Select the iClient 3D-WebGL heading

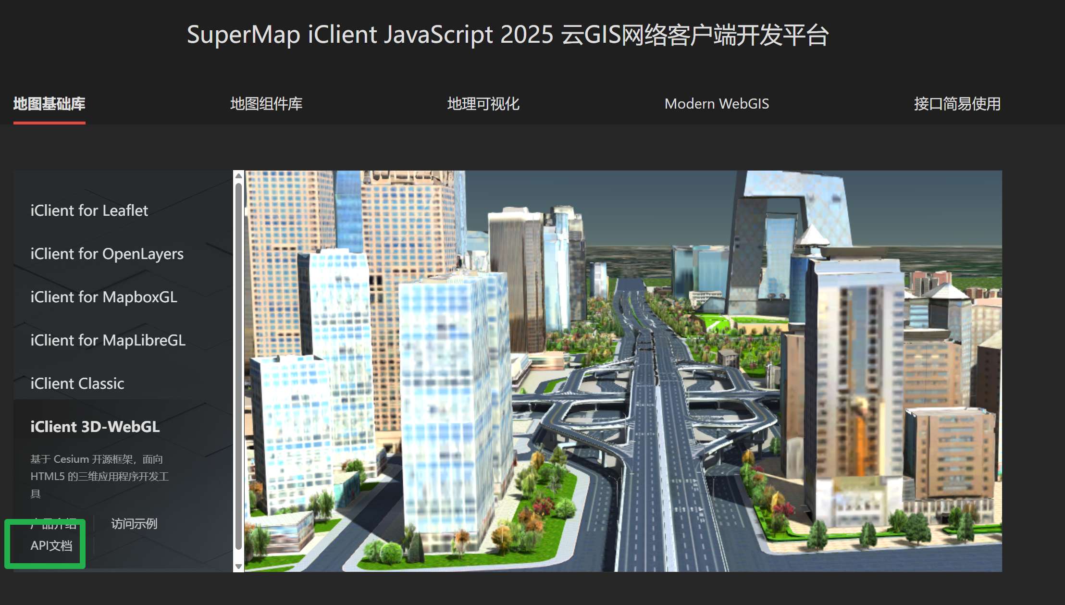95,427
